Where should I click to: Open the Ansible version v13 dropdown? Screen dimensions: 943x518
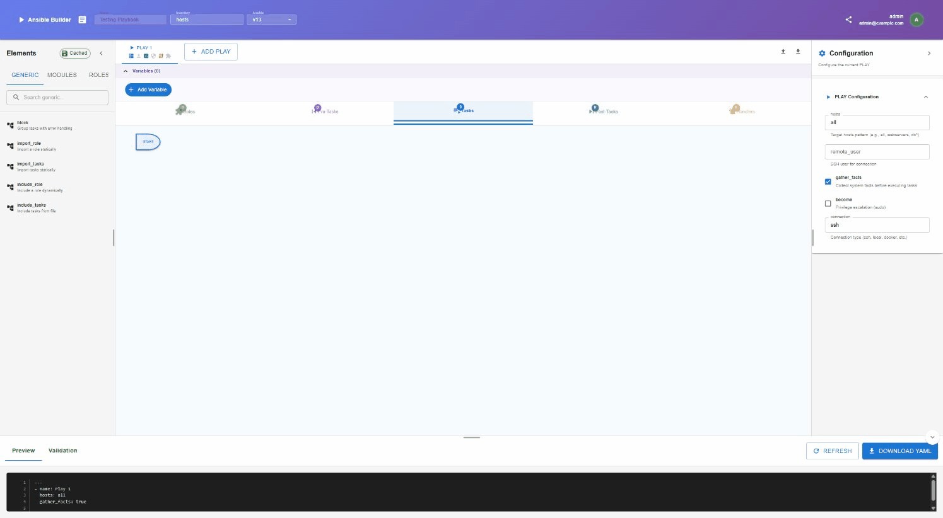point(271,20)
